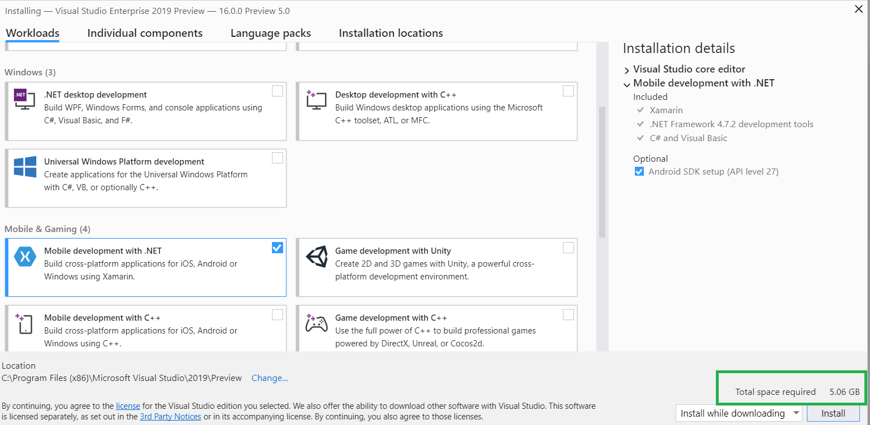Viewport: 870px width, 425px height.
Task: Open the Install while downloading dropdown
Action: pos(739,413)
